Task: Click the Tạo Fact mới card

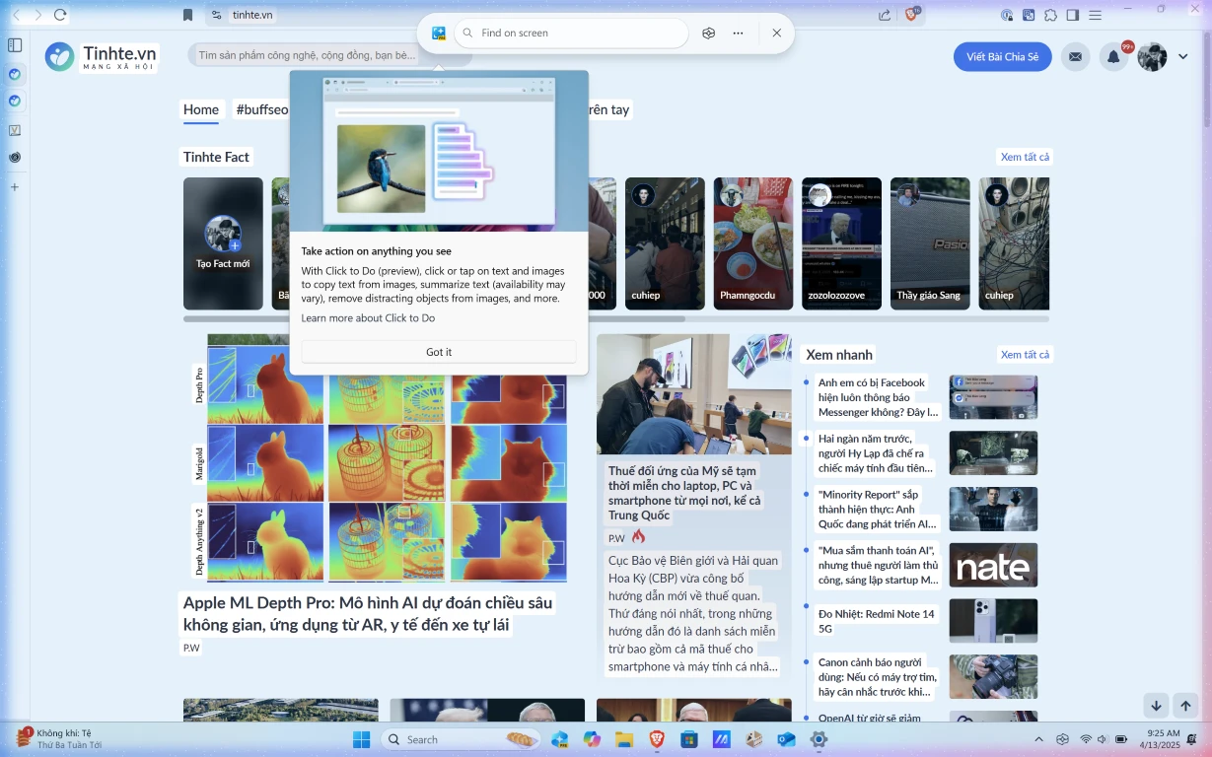Action: point(223,243)
